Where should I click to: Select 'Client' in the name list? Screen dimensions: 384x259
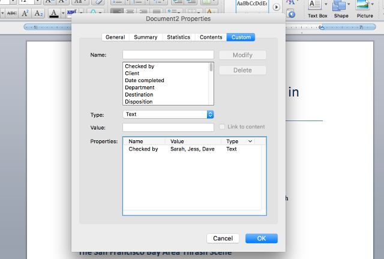(x=166, y=73)
